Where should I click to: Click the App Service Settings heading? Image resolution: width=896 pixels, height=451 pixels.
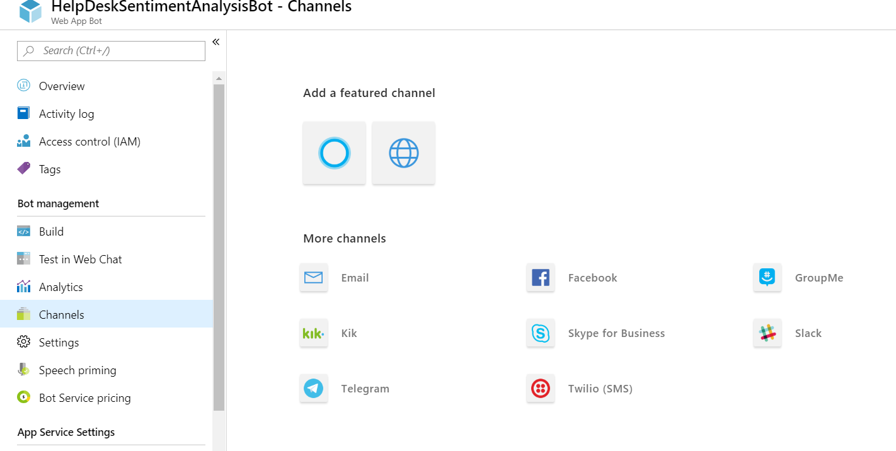pyautogui.click(x=66, y=432)
